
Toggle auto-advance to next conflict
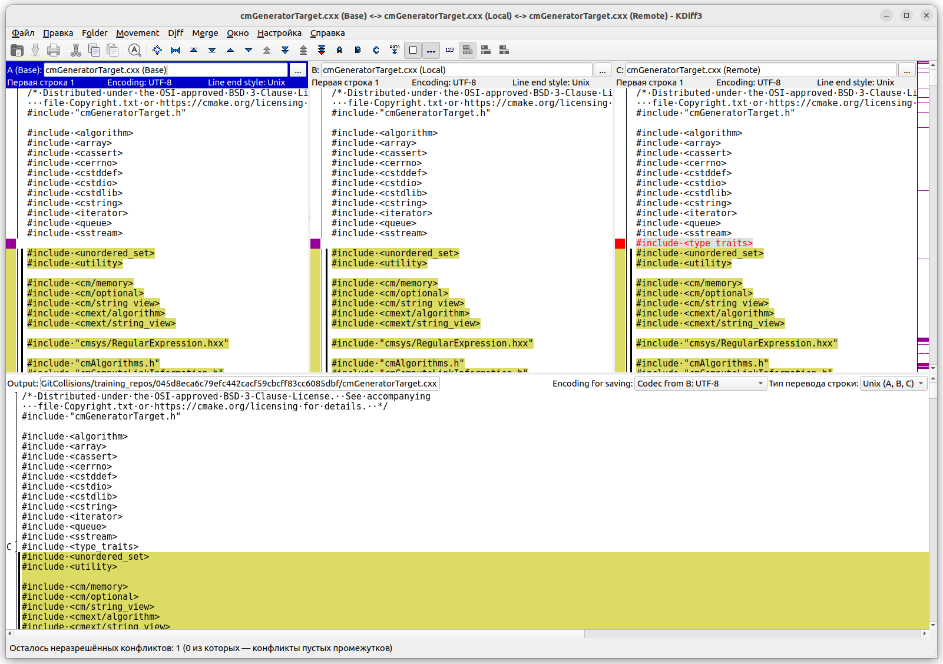395,50
